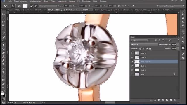Select the History Brush tool
The width and height of the screenshot is (187, 105).
(3, 49)
